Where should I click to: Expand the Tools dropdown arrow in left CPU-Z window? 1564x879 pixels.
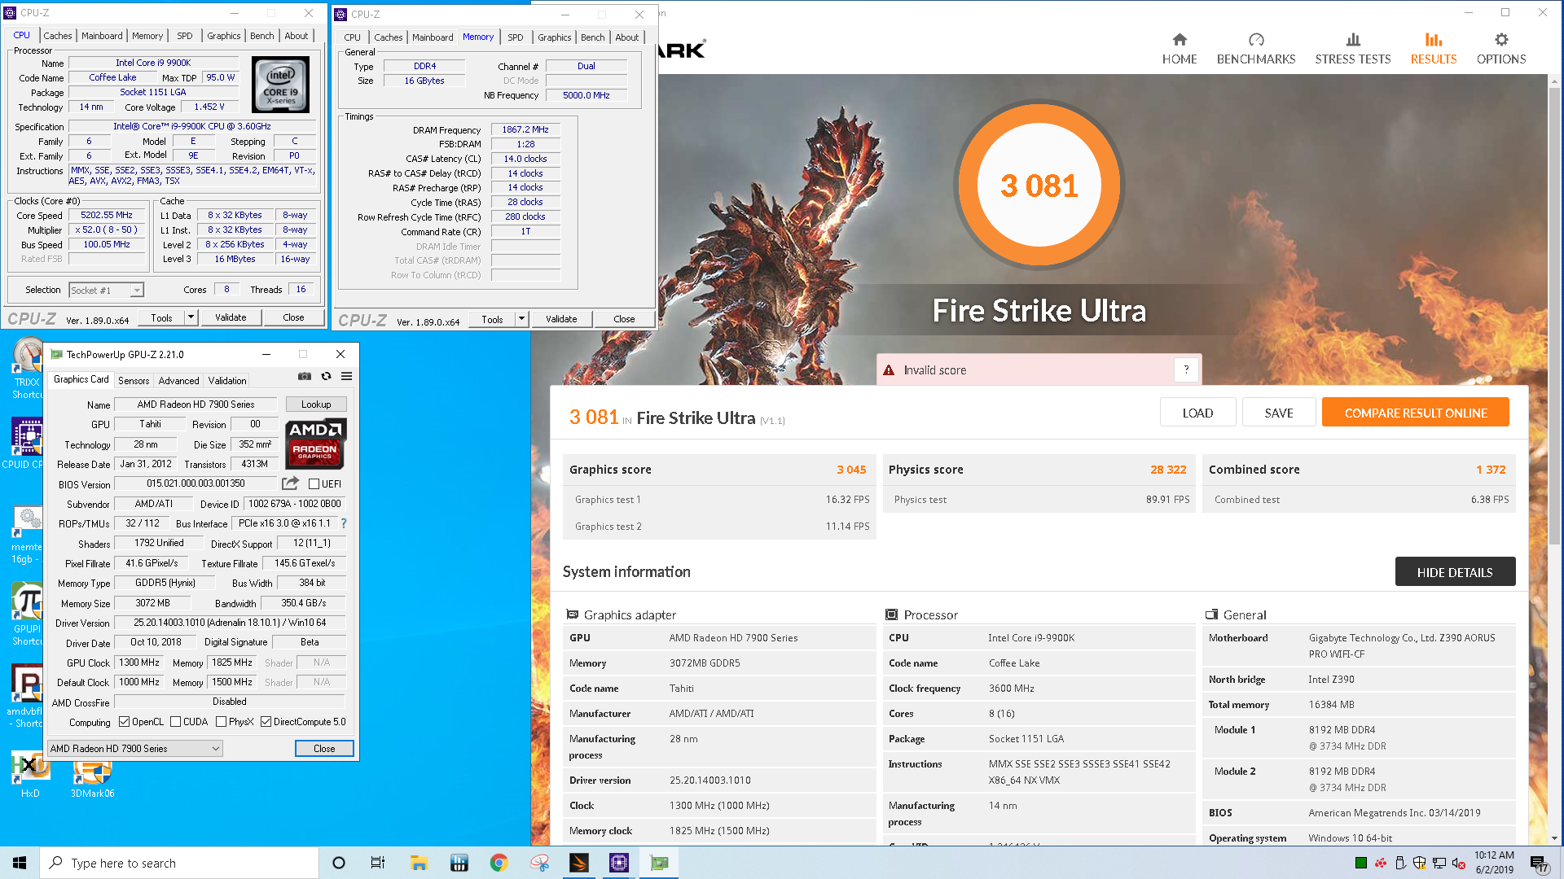(191, 317)
